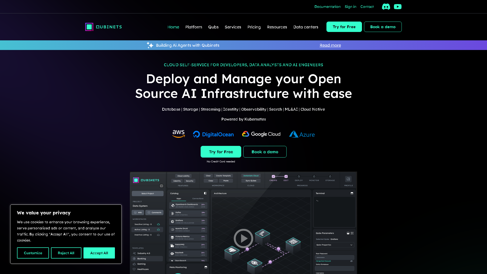Viewport: 487px width, 274px height.
Task: Click the Try for Free button
Action: [x=344, y=27]
